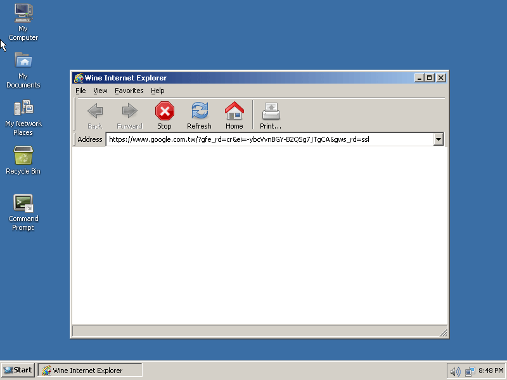Open the File menu

80,91
